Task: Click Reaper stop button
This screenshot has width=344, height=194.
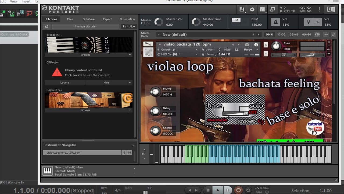Action: tap(207, 190)
